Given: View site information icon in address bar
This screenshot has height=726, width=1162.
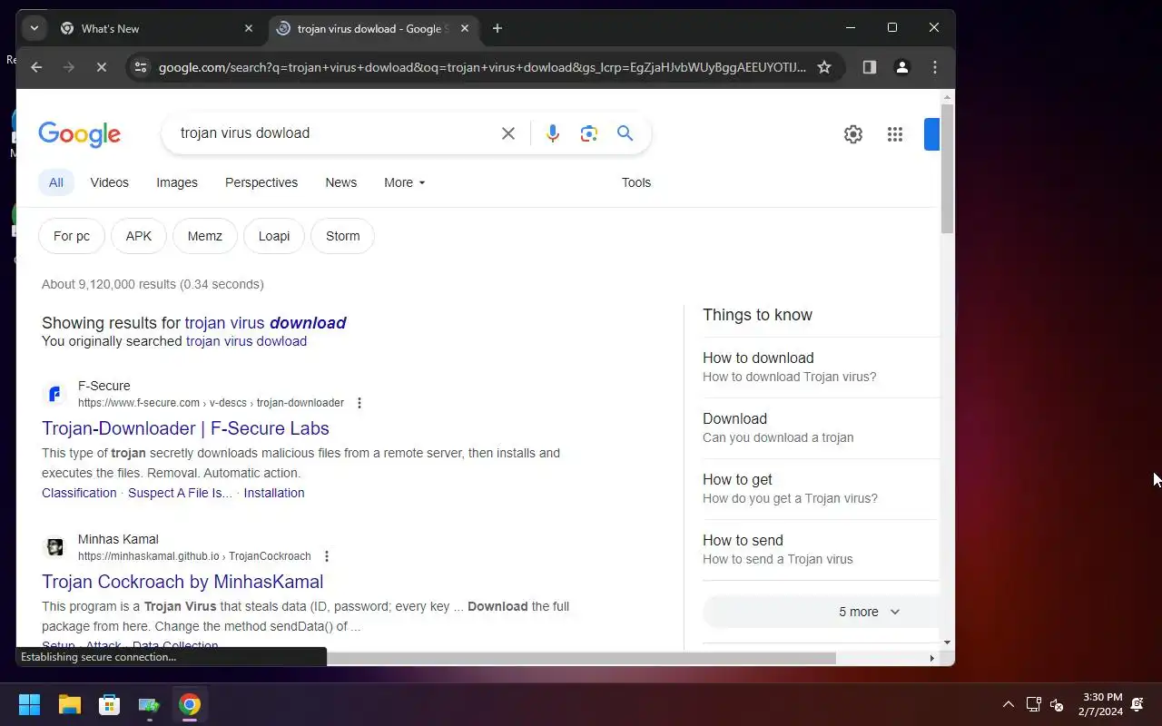Looking at the screenshot, I should [140, 67].
